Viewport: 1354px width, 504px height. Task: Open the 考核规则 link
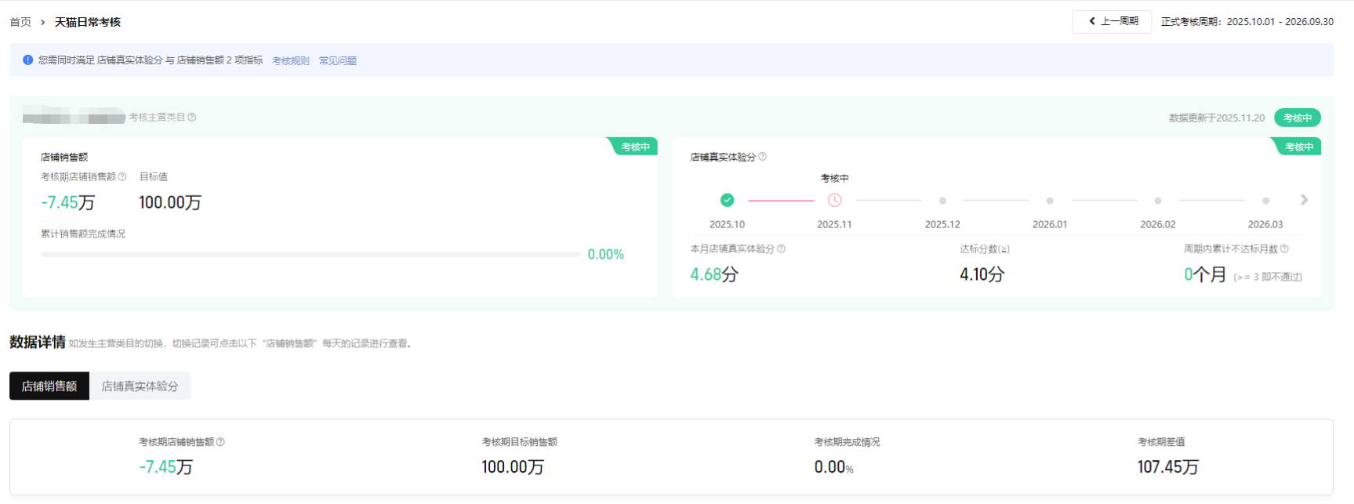click(290, 61)
